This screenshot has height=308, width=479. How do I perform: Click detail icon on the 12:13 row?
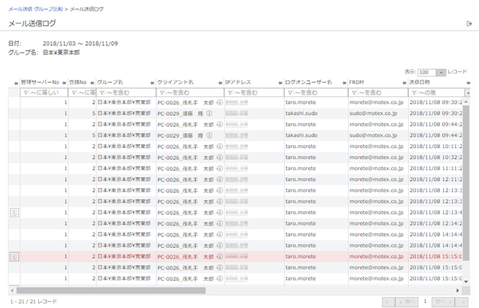pos(14,212)
